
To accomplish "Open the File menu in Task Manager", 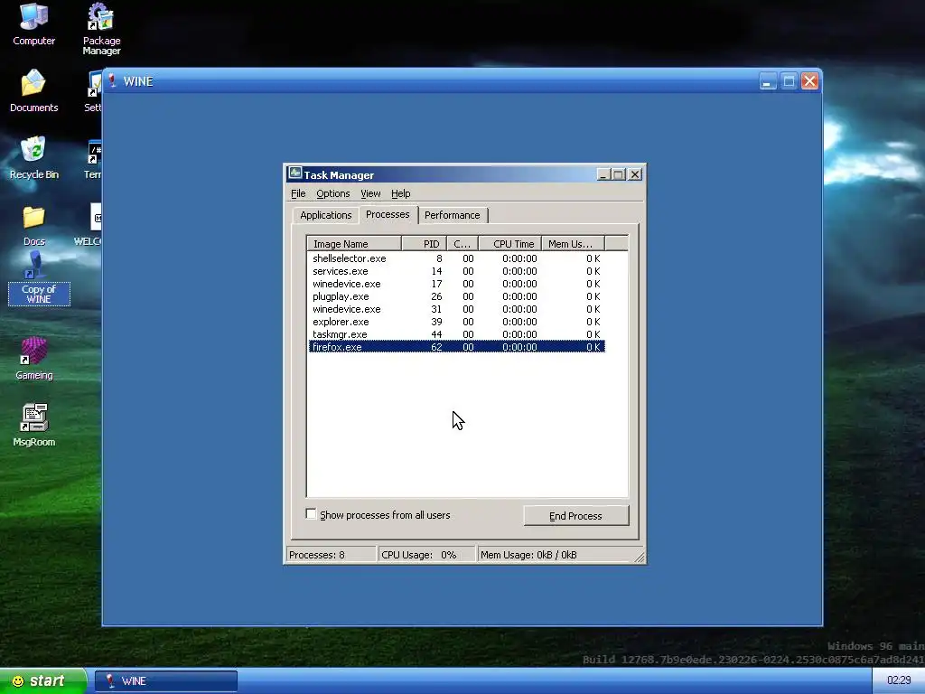I will (x=298, y=193).
